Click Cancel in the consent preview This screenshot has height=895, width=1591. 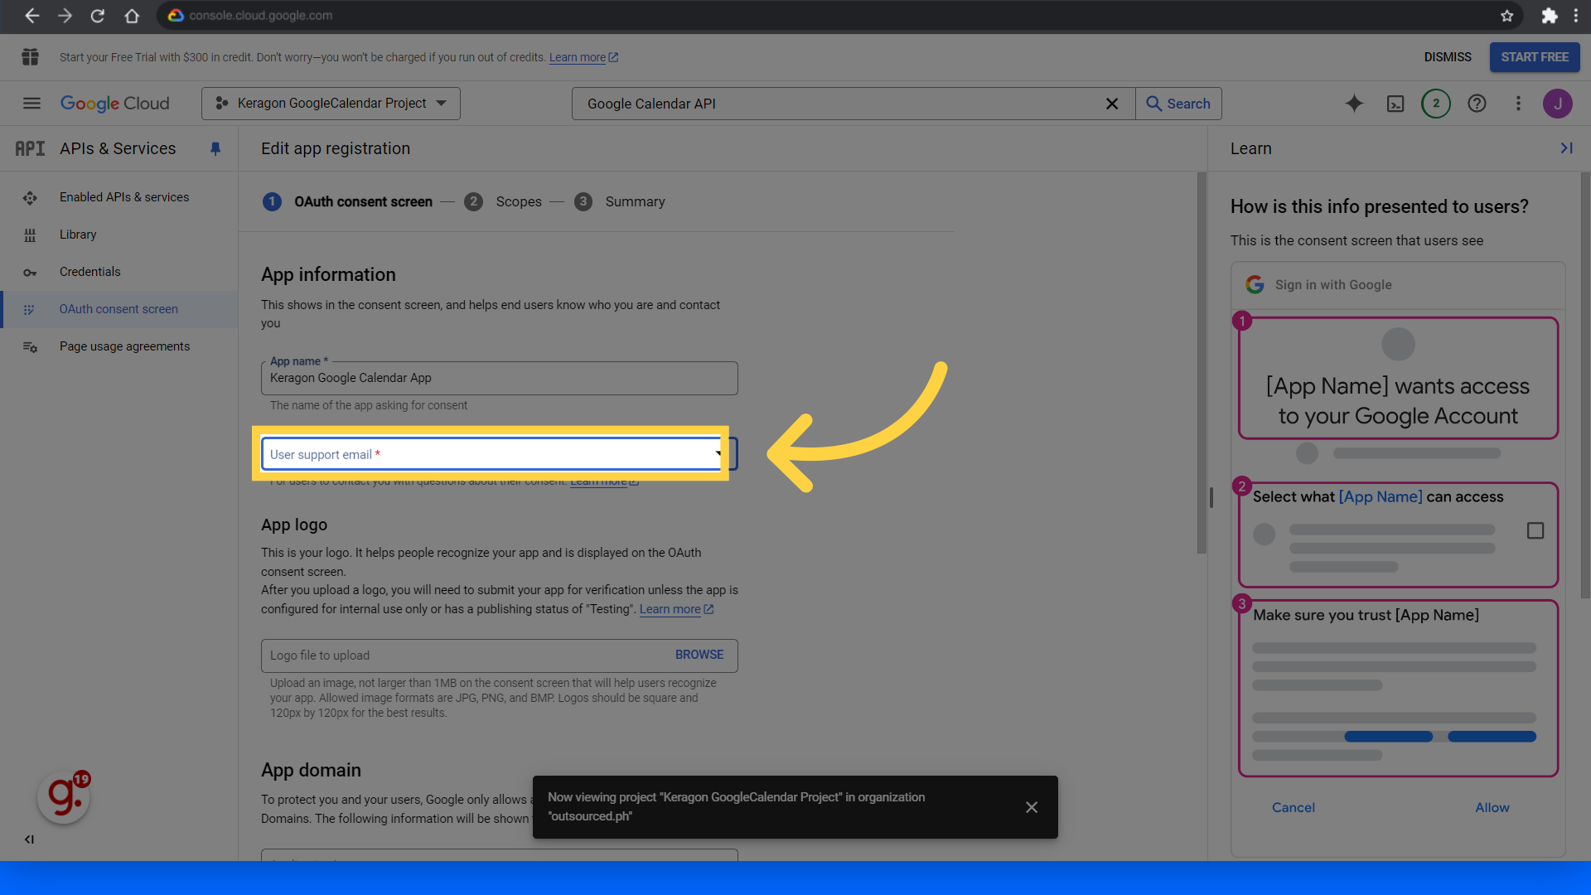click(1293, 807)
